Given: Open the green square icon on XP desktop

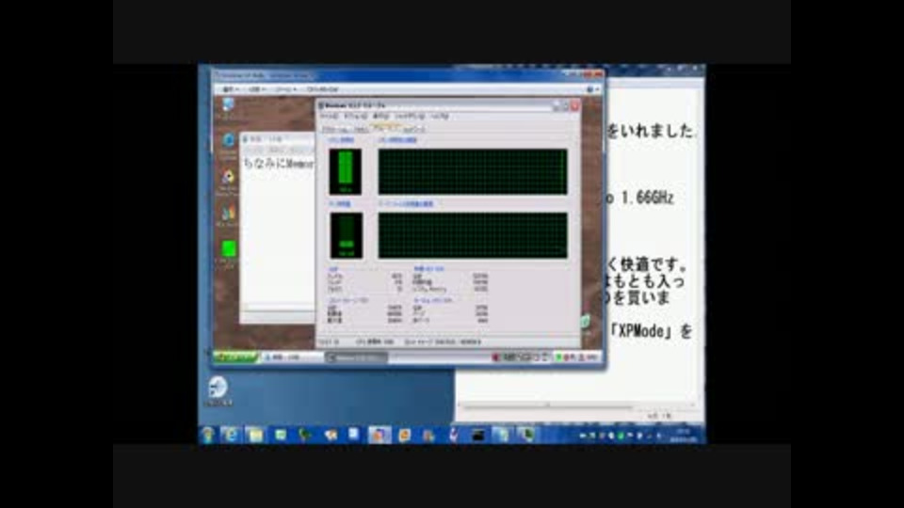Looking at the screenshot, I should point(228,249).
